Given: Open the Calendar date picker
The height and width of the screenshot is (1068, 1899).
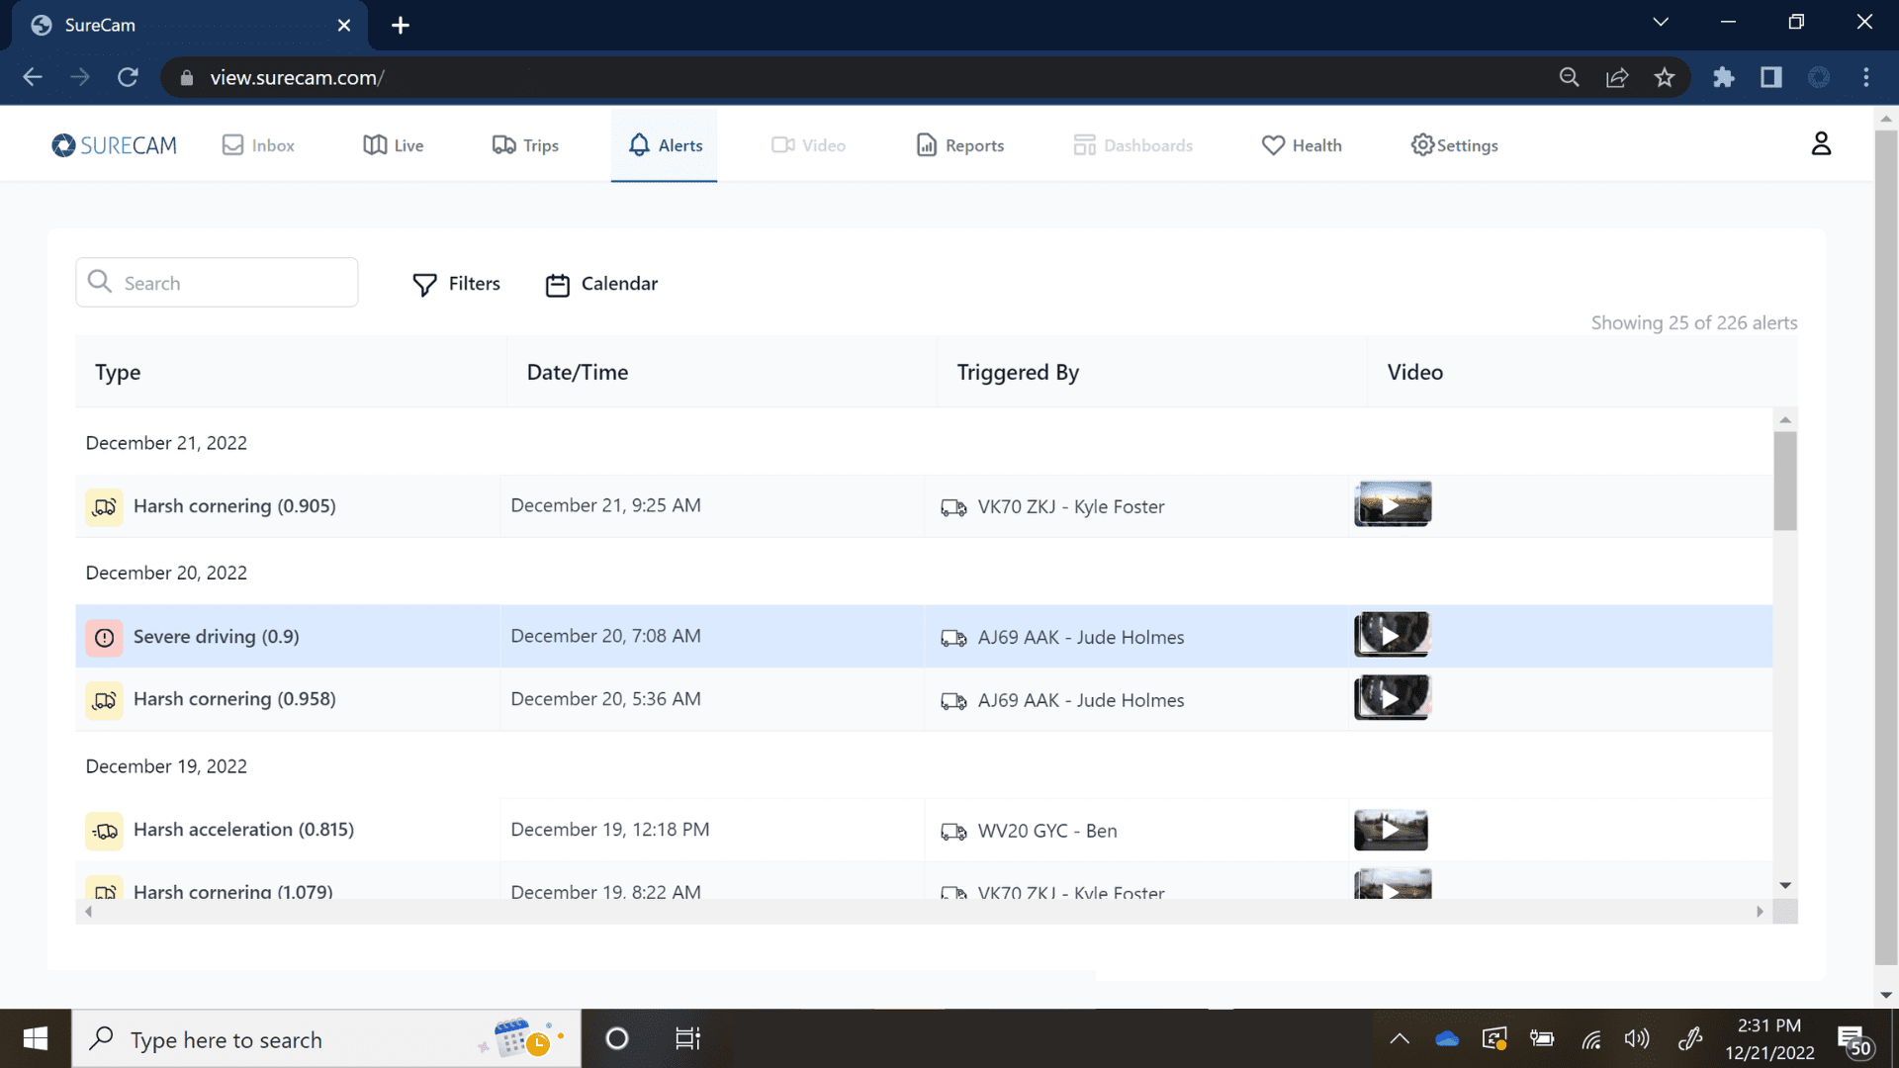Looking at the screenshot, I should [x=600, y=284].
